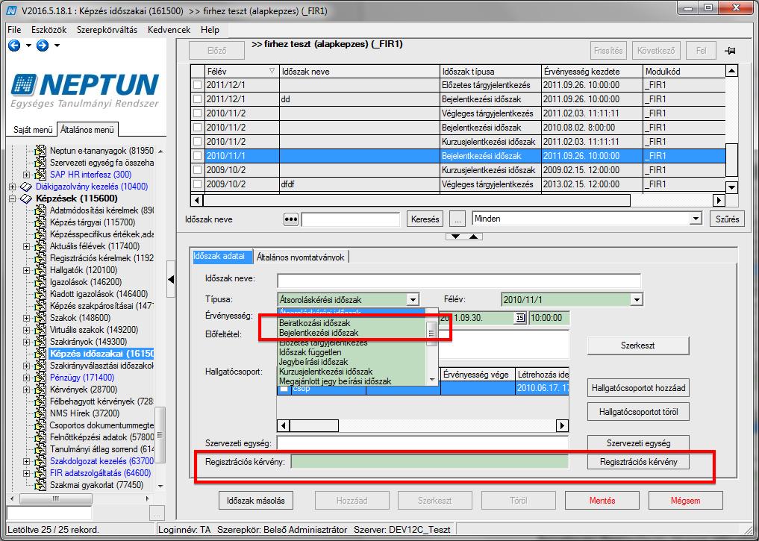Screen dimensions: 759x541
Task: Tick checkbox of 2009/10/2 dfdf row
Action: (x=198, y=184)
